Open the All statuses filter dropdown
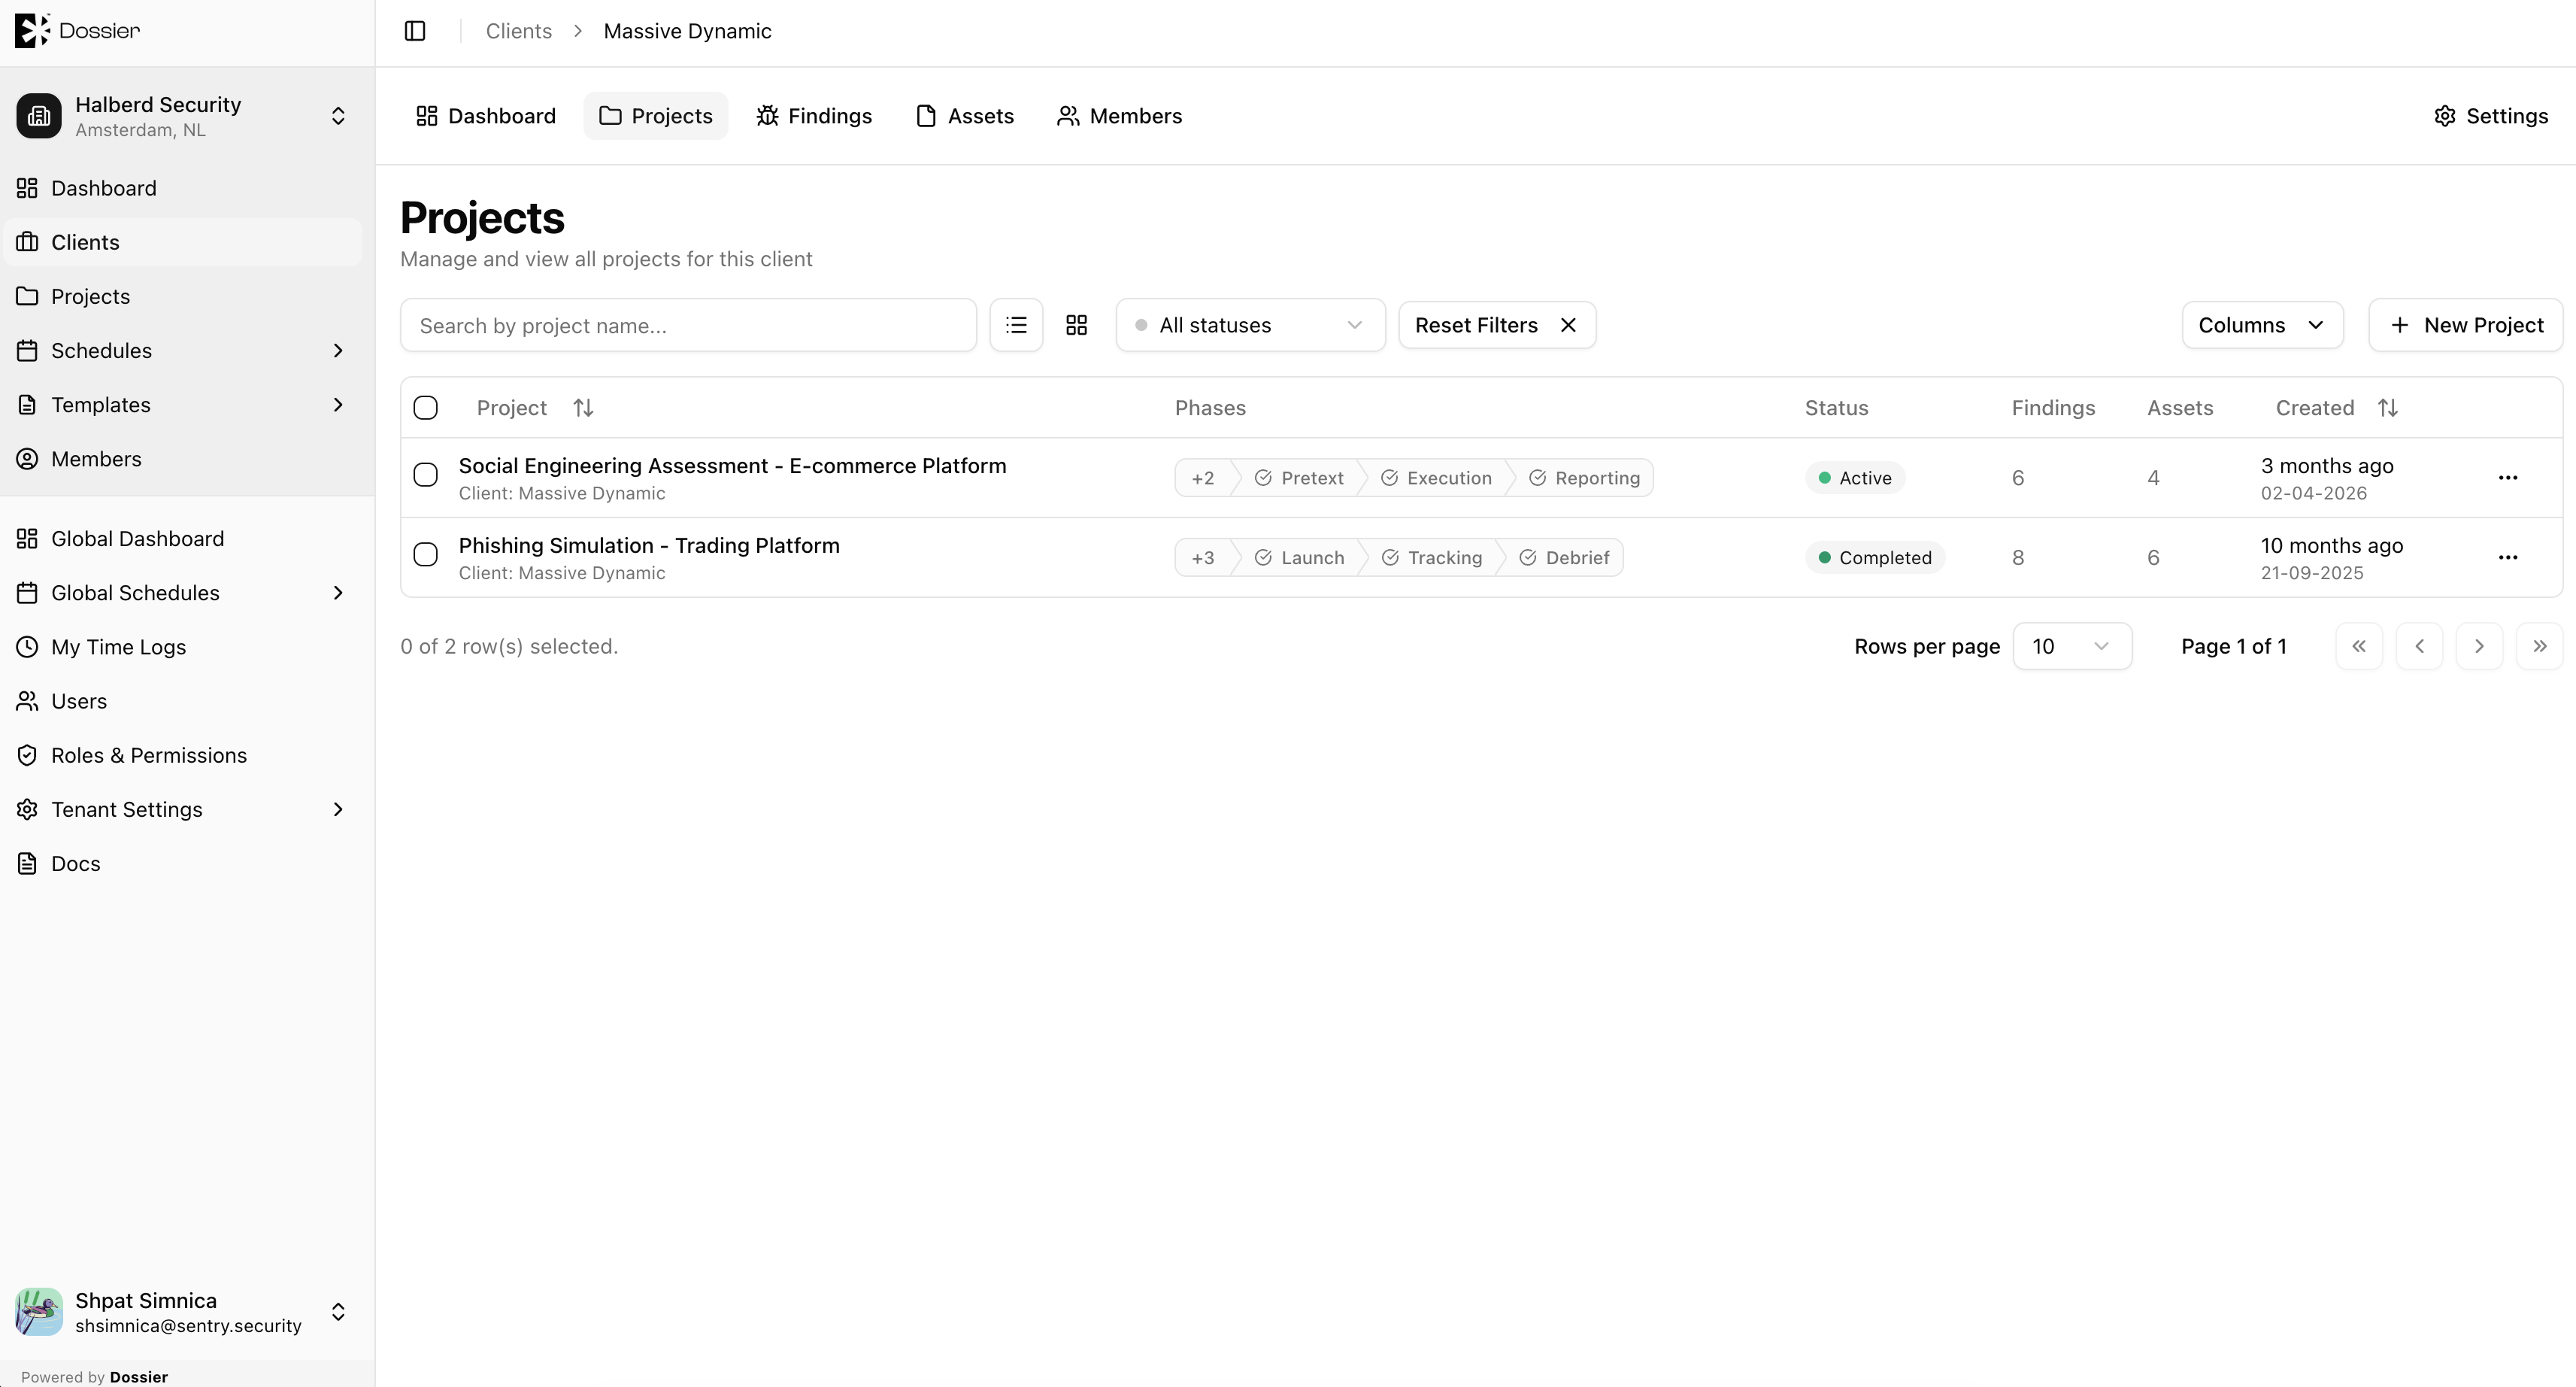This screenshot has width=2576, height=1387. pos(1250,325)
